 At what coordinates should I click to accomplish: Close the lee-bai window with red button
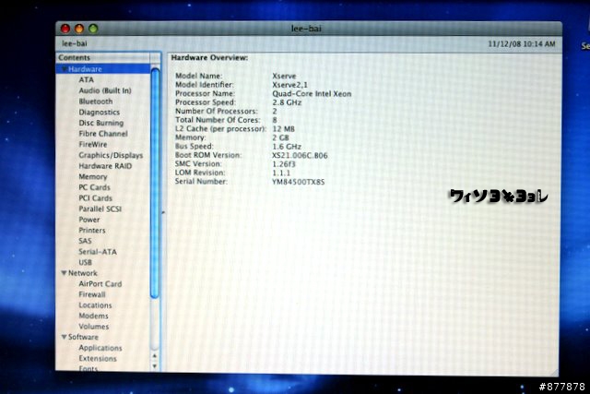tap(65, 29)
